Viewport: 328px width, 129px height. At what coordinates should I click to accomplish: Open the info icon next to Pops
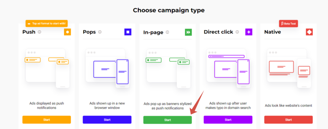tap(100, 32)
